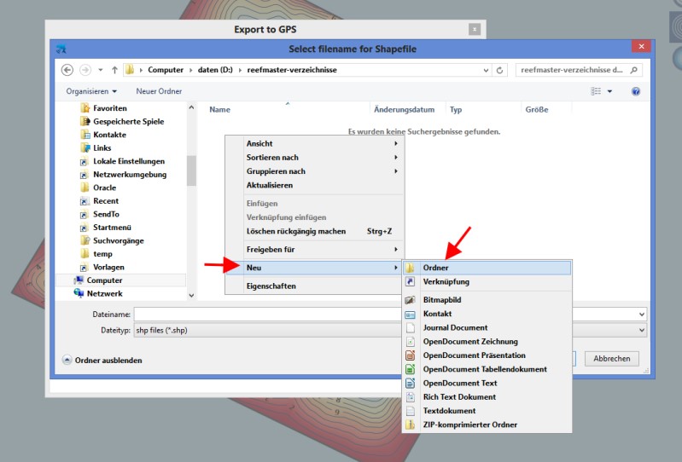The image size is (682, 462).
Task: Click the Back navigation arrow icon
Action: (67, 69)
